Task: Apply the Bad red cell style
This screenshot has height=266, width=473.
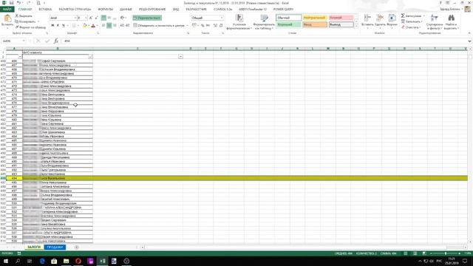Action: coord(341,18)
